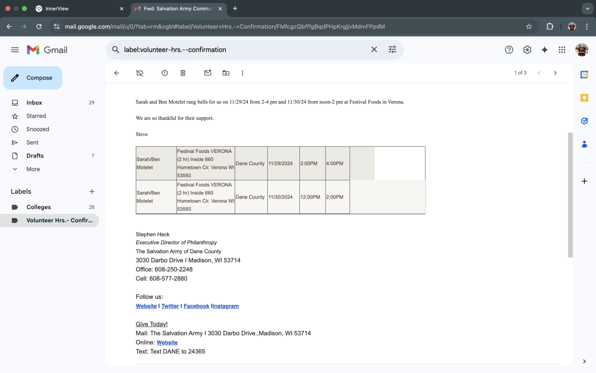Show search options filter icon
The height and width of the screenshot is (373, 596).
[x=393, y=49]
